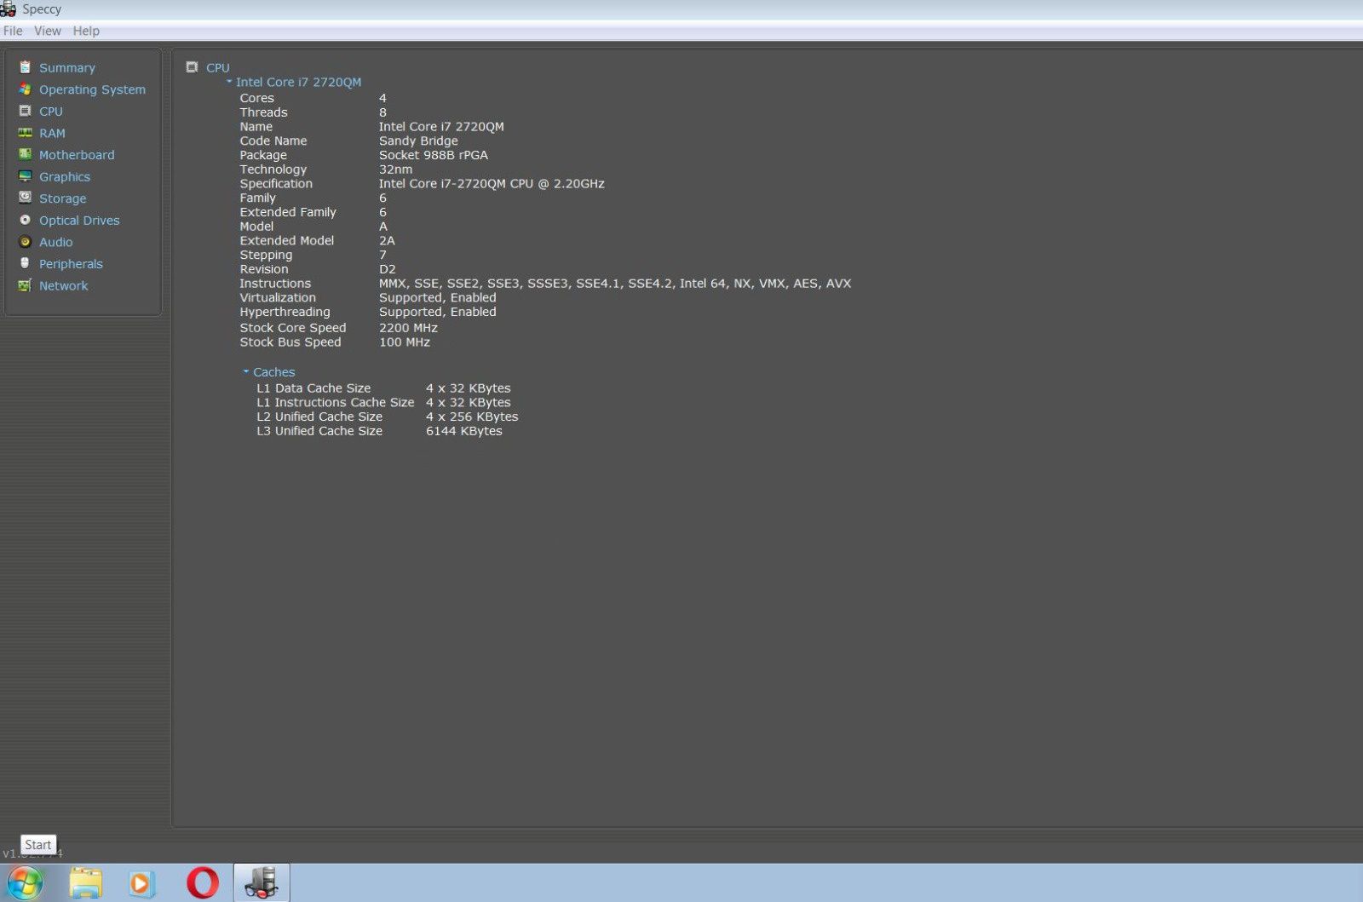The width and height of the screenshot is (1363, 902).
Task: Click the CPU icon in main panel header
Action: click(x=192, y=67)
